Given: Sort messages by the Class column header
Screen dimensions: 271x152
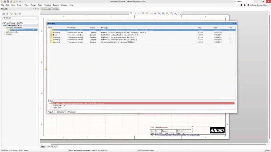Looking at the screenshot, I should coord(50,28).
